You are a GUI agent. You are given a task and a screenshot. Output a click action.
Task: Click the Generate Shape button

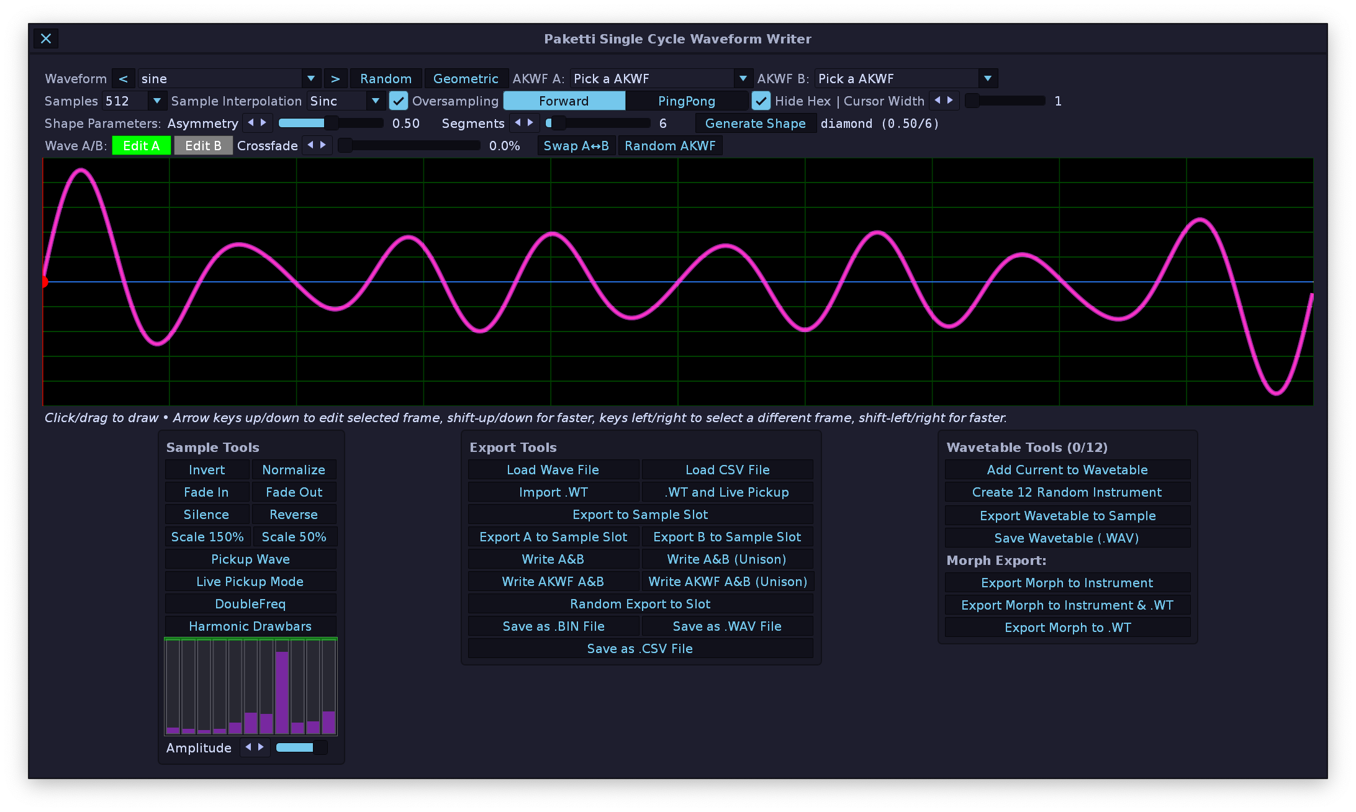755,123
